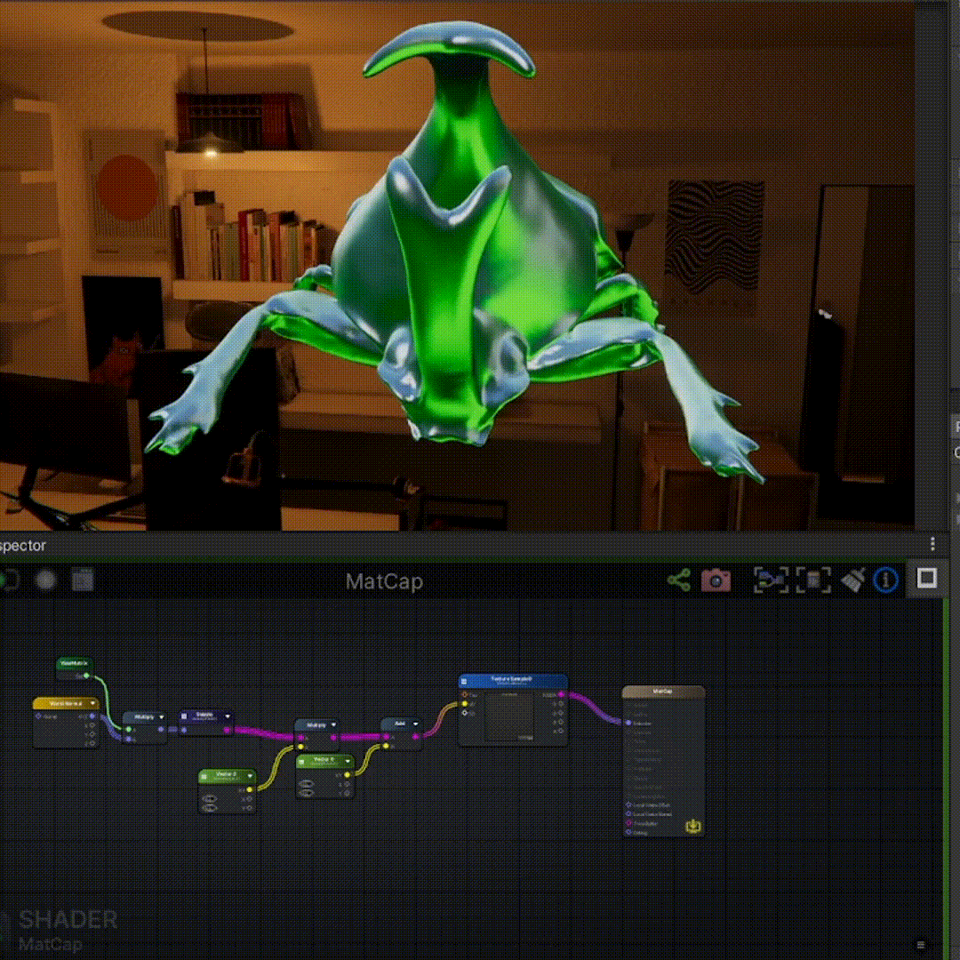Toggle live preview with the leftmost circular icon
Viewport: 960px width, 960px height.
click(x=9, y=580)
